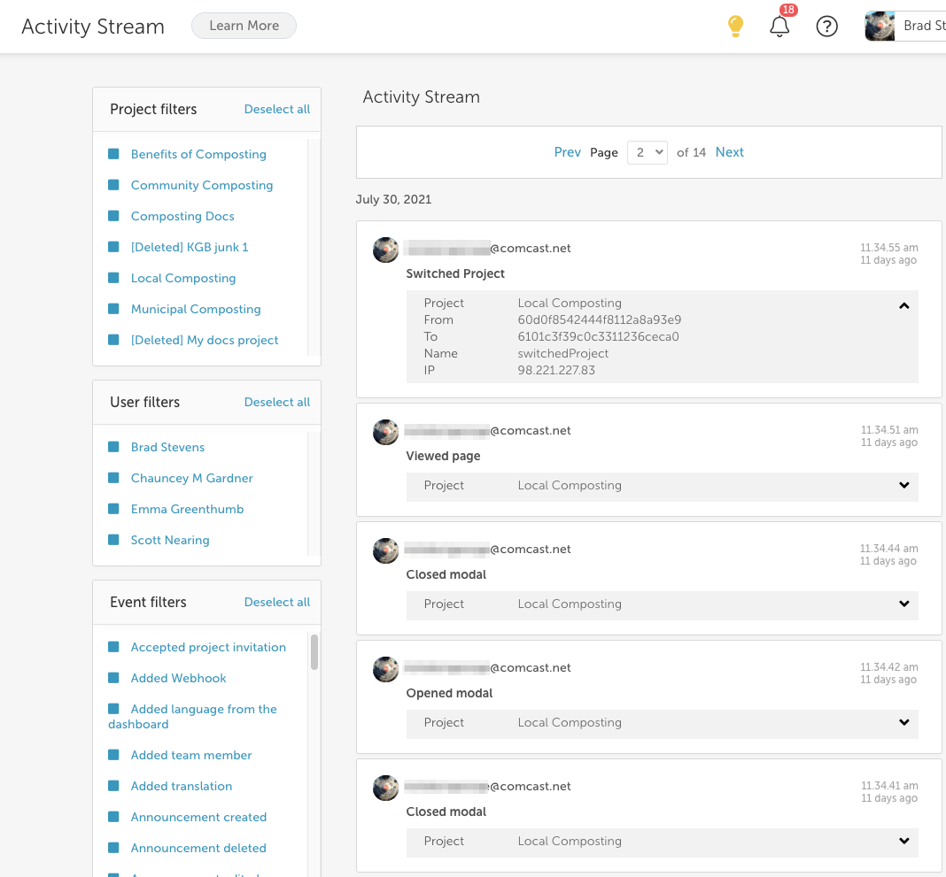This screenshot has height=877, width=946.
Task: Toggle Community Composting project filter checkbox
Action: pos(113,184)
